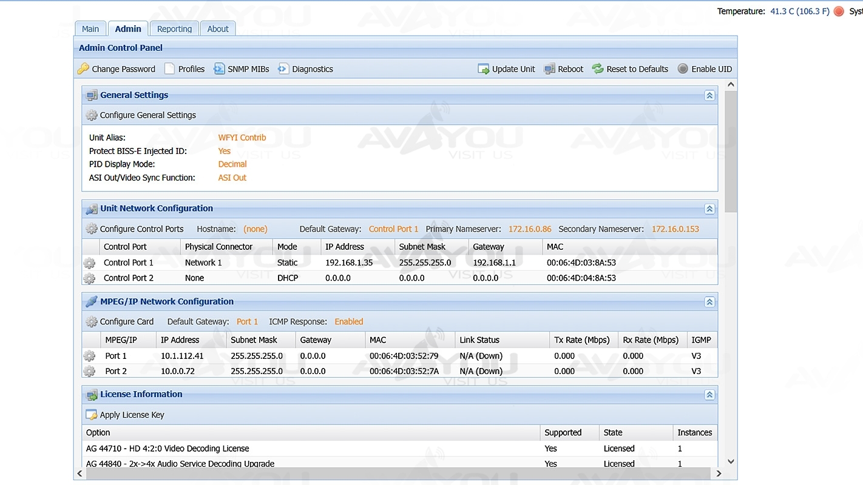
Task: Click the Change Password key icon
Action: pos(83,69)
